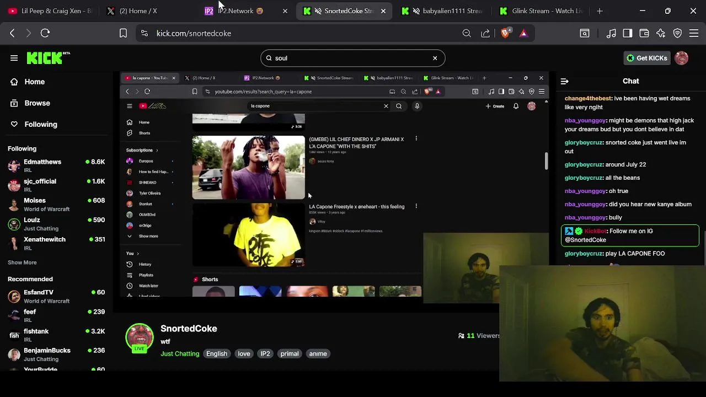Open Moises channel in Following list
The width and height of the screenshot is (706, 397).
pos(55,204)
